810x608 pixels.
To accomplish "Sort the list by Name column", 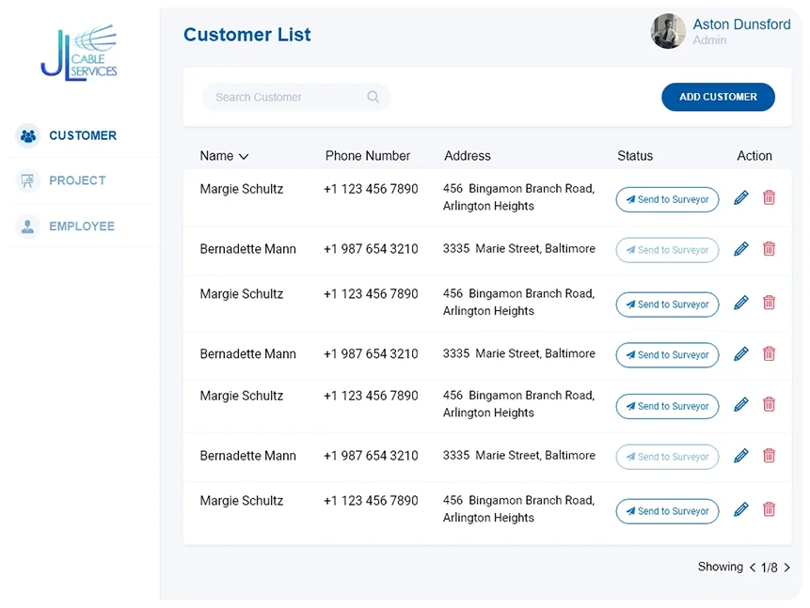I will pos(224,156).
